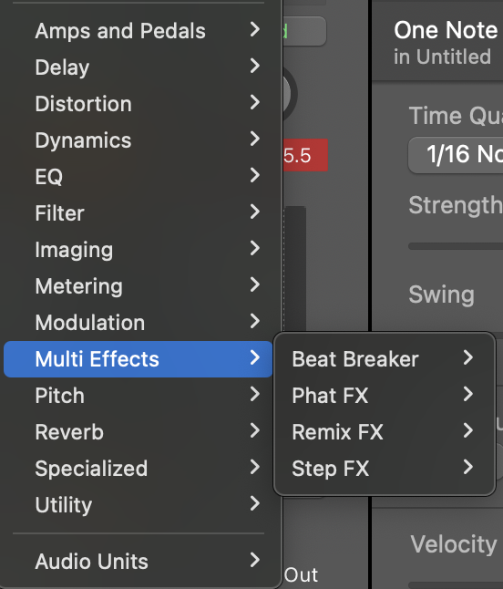Open the Amps and Pedals submenu
503x589 pixels.
(138, 30)
